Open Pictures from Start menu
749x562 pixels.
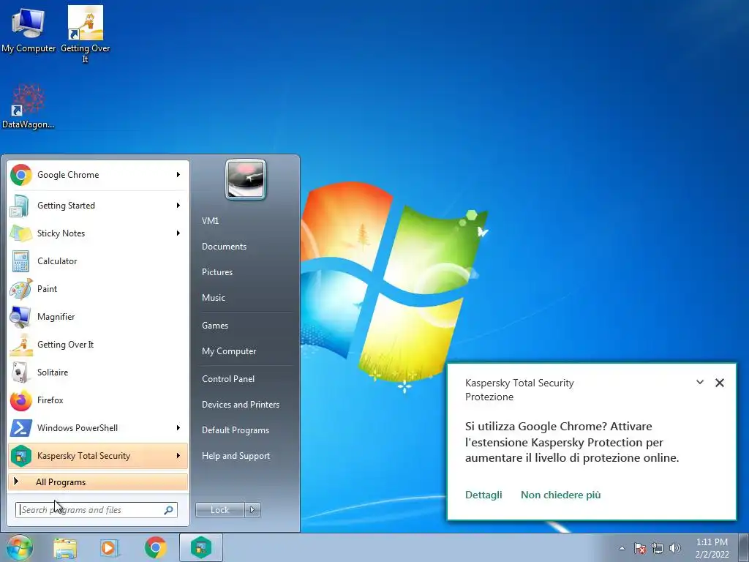click(x=217, y=272)
